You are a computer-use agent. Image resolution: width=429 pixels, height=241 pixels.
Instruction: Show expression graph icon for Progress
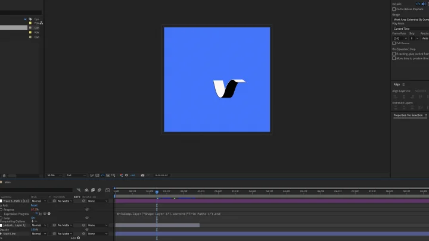click(41, 214)
